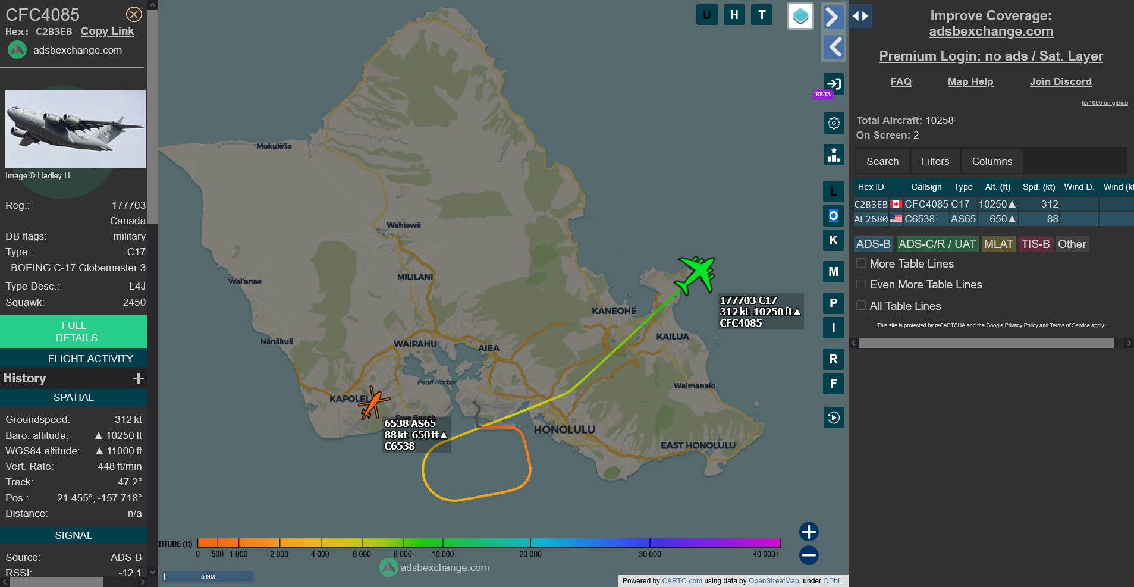
Task: Close the CFC4085 aircraft info panel
Action: 134,14
